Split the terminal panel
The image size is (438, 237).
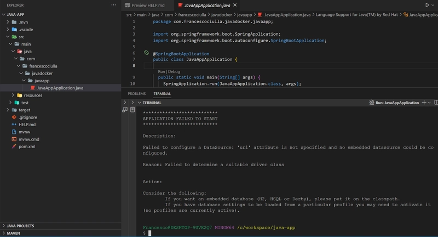(436, 103)
